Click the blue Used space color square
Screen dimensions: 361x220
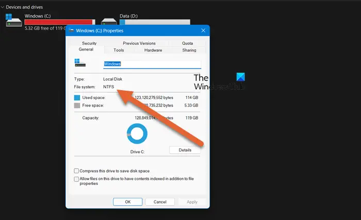77,97
